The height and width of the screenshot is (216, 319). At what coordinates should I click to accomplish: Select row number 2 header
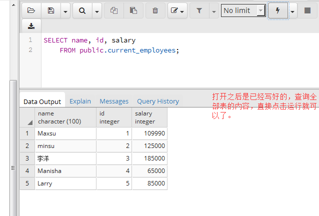click(27, 146)
